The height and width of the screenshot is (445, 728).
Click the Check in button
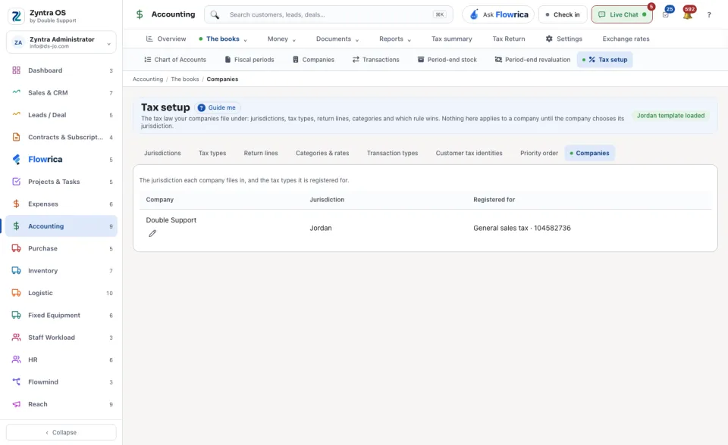click(563, 15)
